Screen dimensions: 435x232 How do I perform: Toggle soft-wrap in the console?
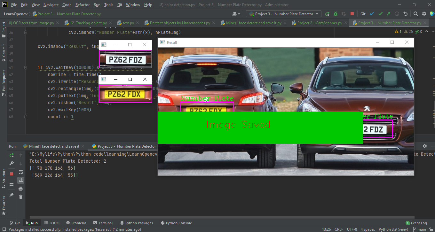[21, 172]
